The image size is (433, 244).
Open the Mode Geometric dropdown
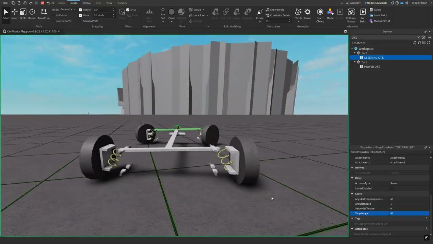click(67, 9)
